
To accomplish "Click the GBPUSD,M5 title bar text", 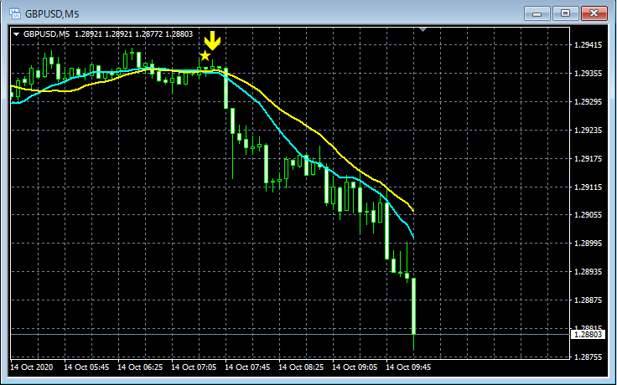I will click(x=52, y=14).
